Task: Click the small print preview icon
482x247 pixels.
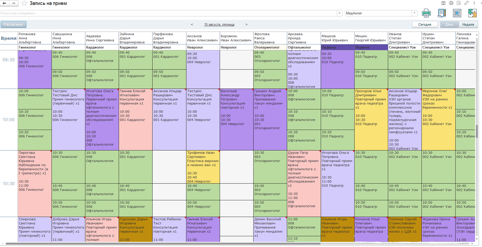Action: point(459,3)
